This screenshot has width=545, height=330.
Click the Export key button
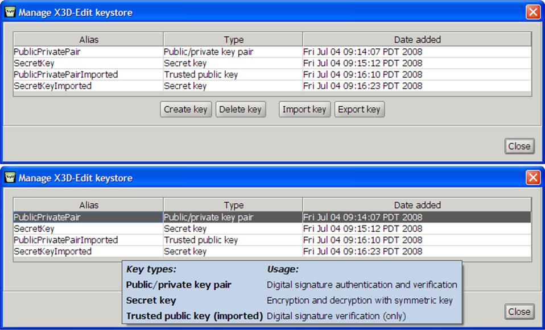(359, 110)
